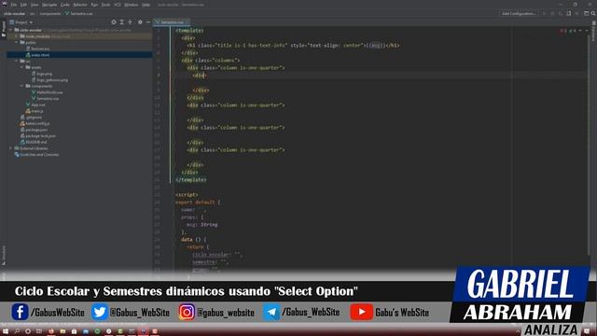The image size is (597, 336).
Task: Click the Telegram /Gabus_WebSite icon
Action: [271, 312]
